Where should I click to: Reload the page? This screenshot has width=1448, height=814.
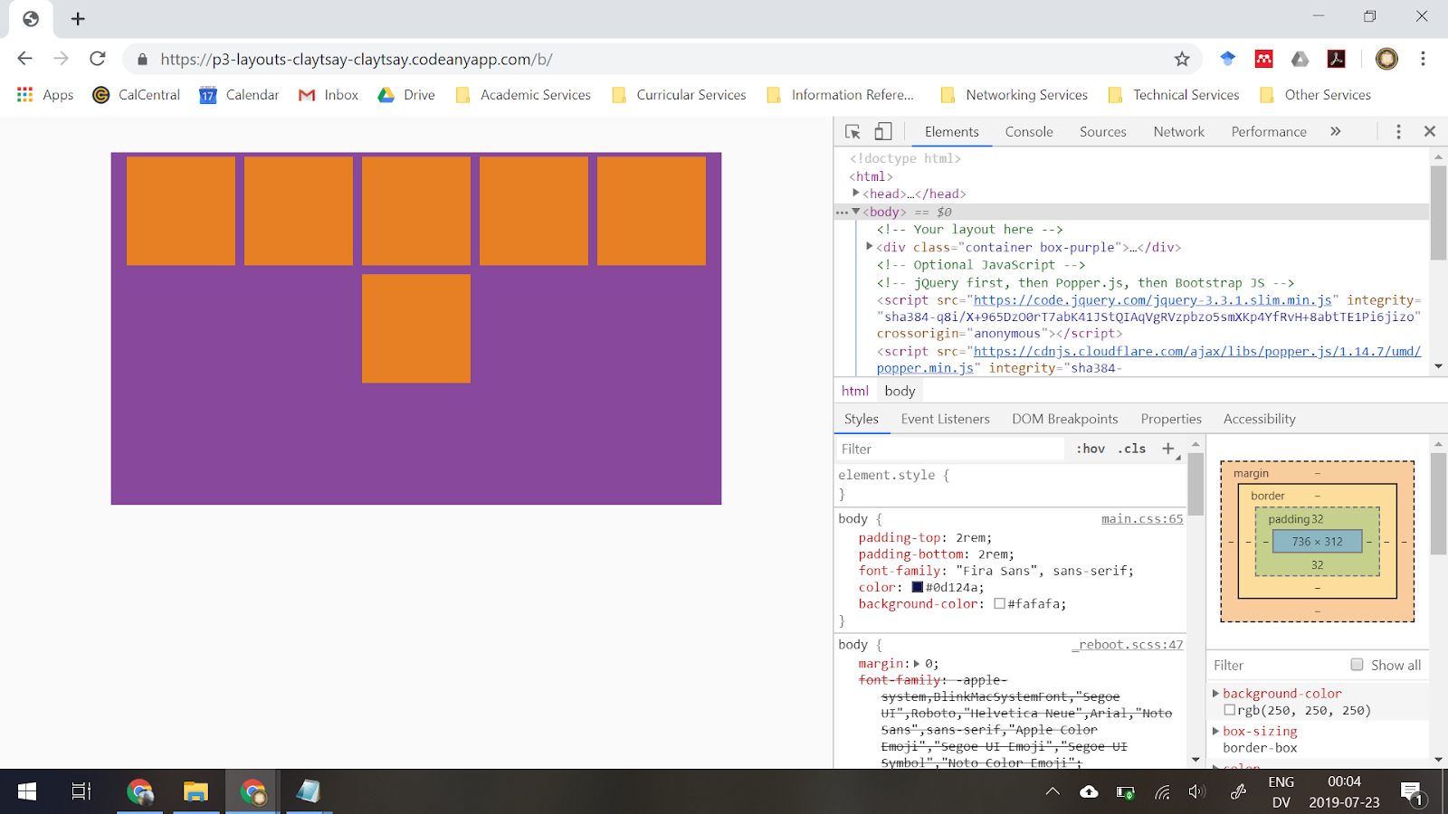98,59
